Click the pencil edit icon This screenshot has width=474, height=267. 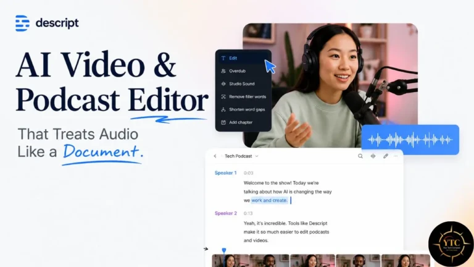pos(385,156)
